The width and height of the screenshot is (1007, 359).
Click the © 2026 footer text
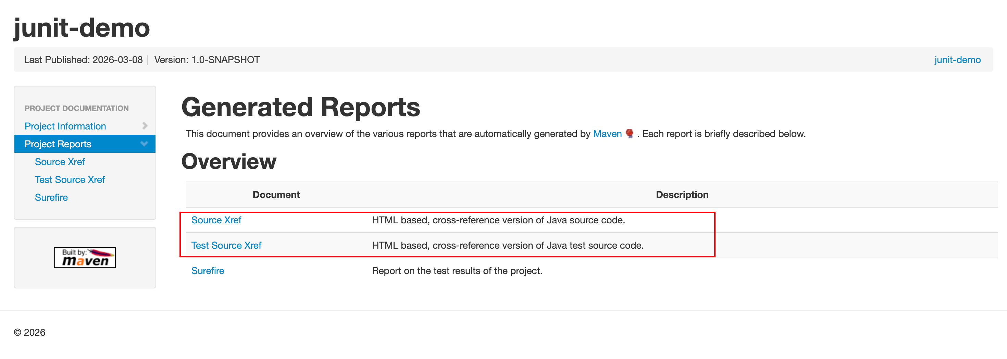29,332
